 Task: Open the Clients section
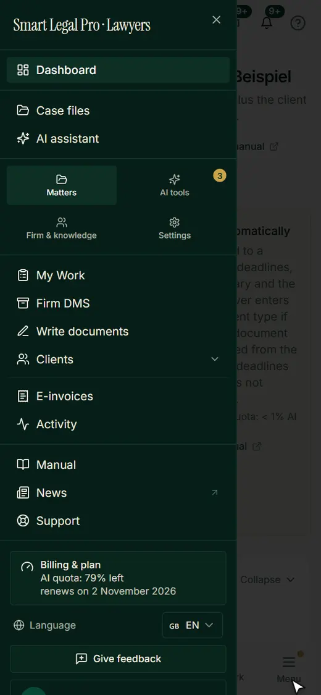118,359
